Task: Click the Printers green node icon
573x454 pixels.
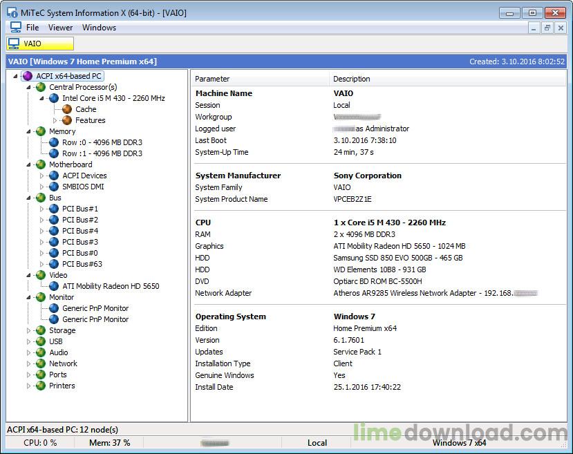Action: (41, 386)
